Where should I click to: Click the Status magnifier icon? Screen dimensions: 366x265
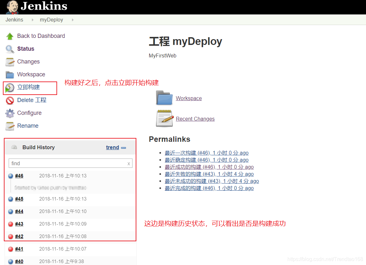tap(10, 49)
